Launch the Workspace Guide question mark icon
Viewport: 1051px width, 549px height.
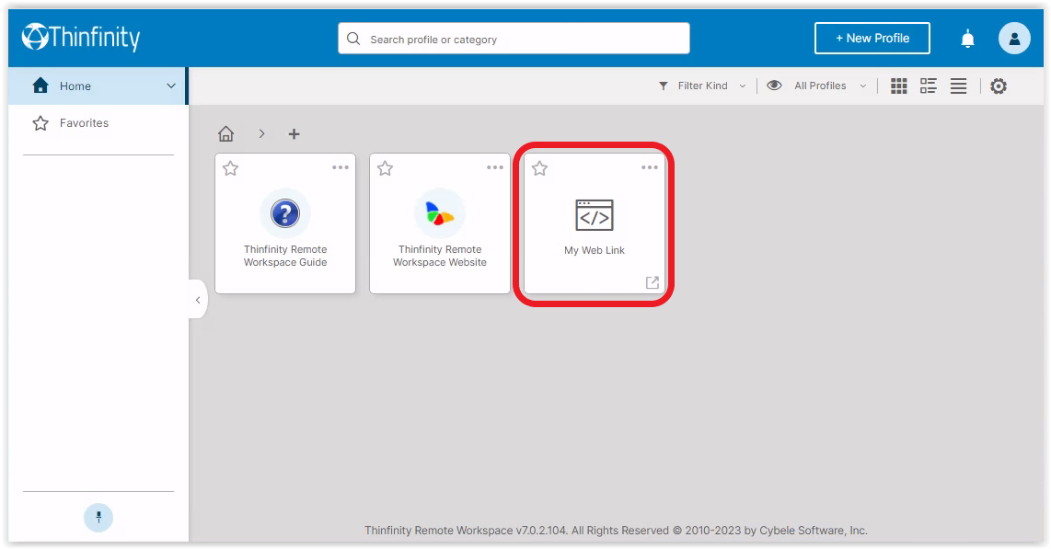(x=285, y=213)
